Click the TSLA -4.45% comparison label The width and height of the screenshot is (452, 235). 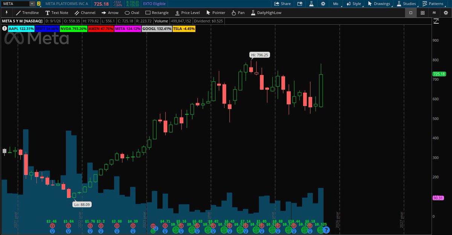point(184,29)
